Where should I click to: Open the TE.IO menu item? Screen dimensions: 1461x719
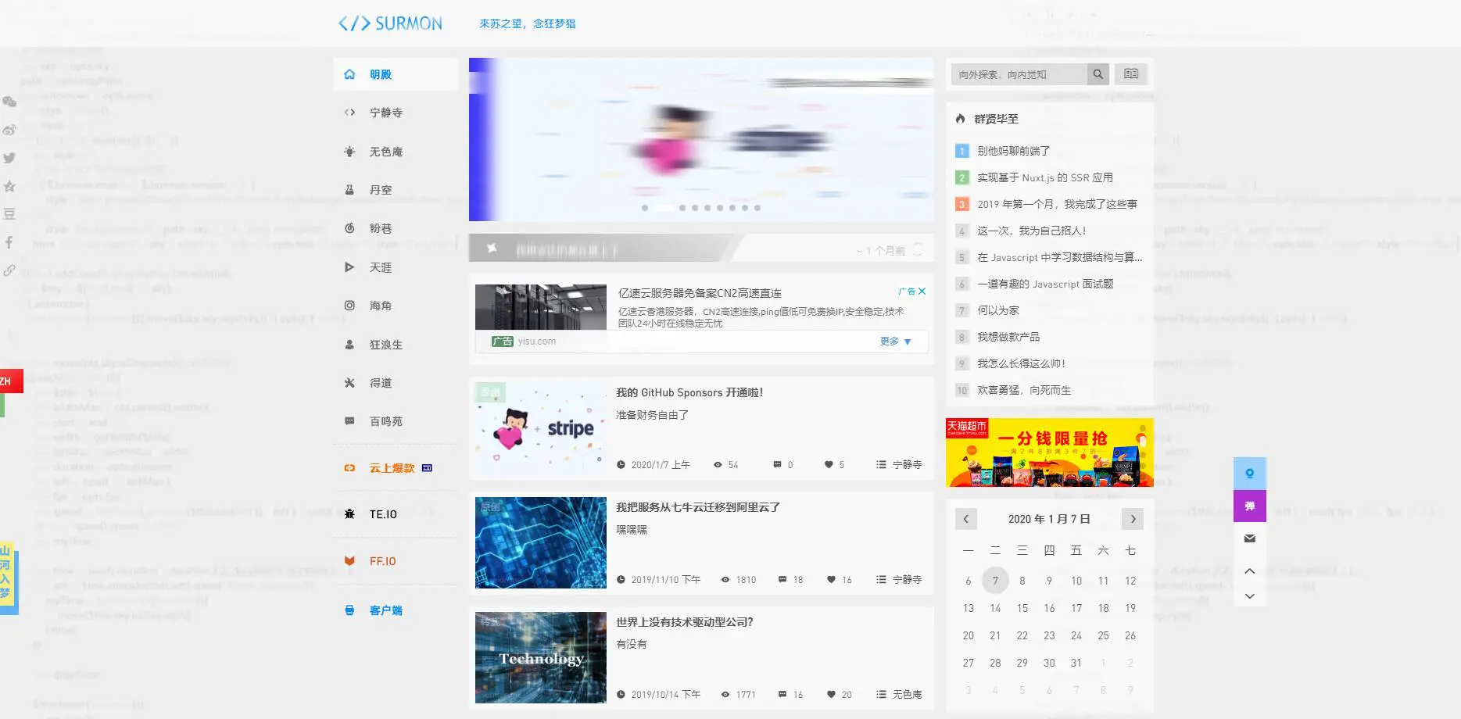coord(382,513)
